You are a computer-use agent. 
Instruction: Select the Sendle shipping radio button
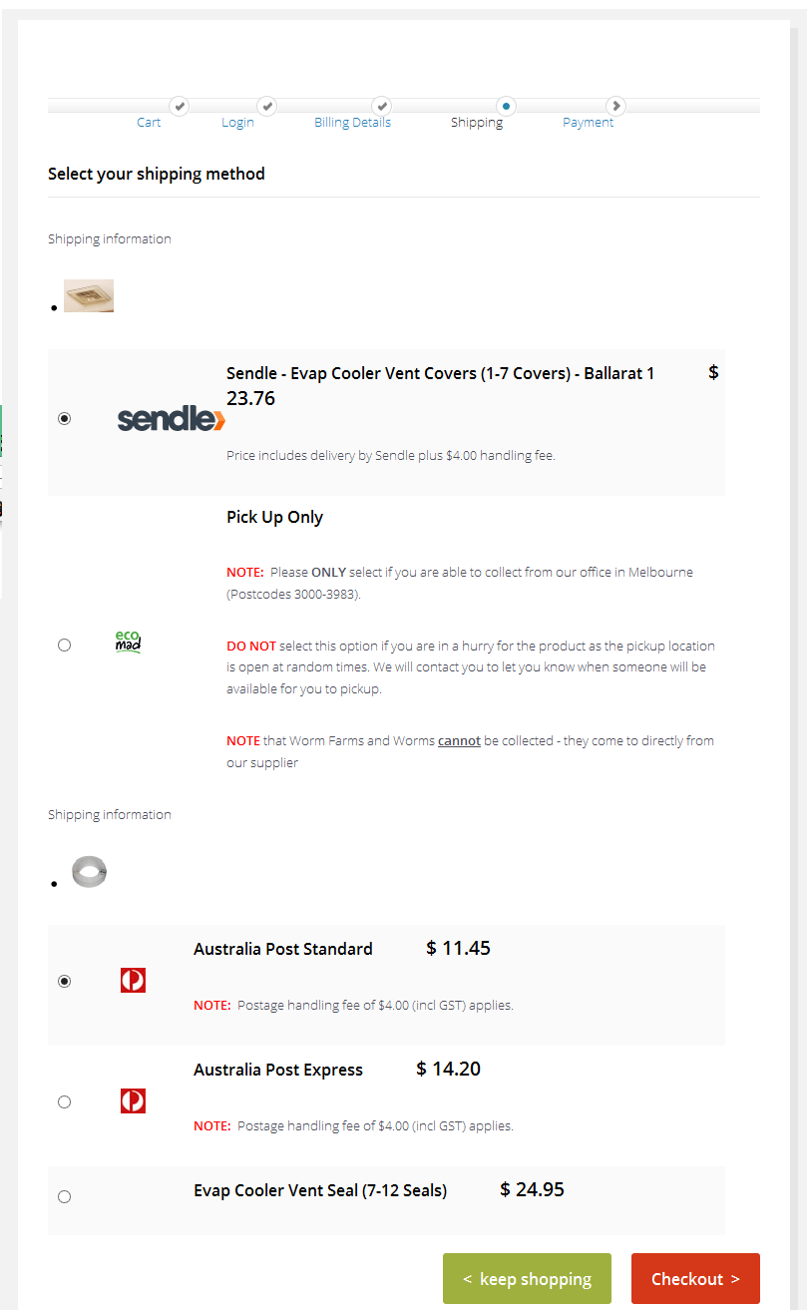click(x=65, y=419)
